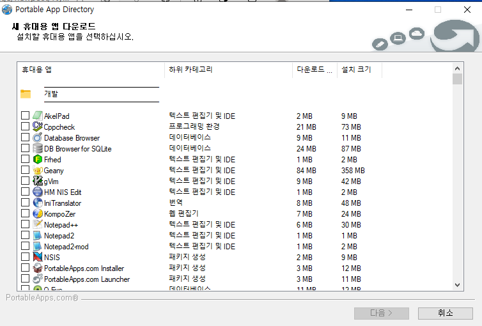Click the Notepad++ app icon
This screenshot has height=326, width=482.
click(x=38, y=224)
